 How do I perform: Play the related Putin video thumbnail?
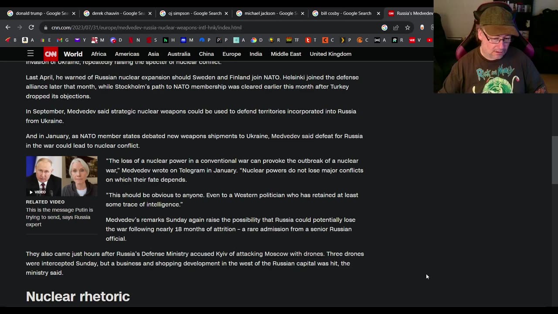pos(61,176)
